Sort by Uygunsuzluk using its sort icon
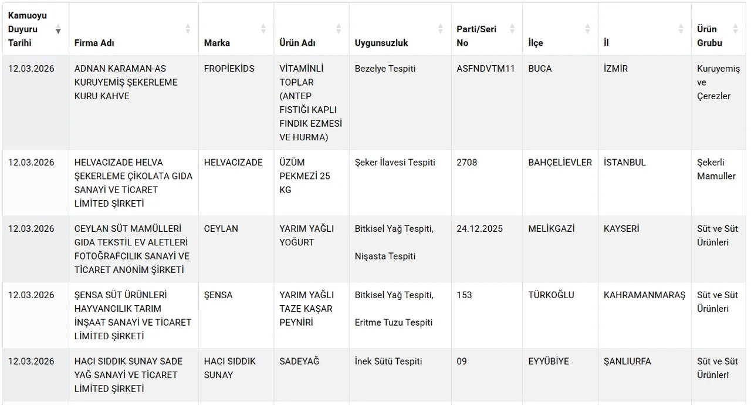Screen dimensions: 751x405 coord(441,29)
